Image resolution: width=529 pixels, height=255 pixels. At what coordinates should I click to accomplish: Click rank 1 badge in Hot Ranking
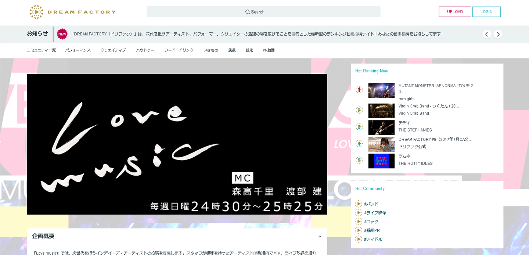359,90
